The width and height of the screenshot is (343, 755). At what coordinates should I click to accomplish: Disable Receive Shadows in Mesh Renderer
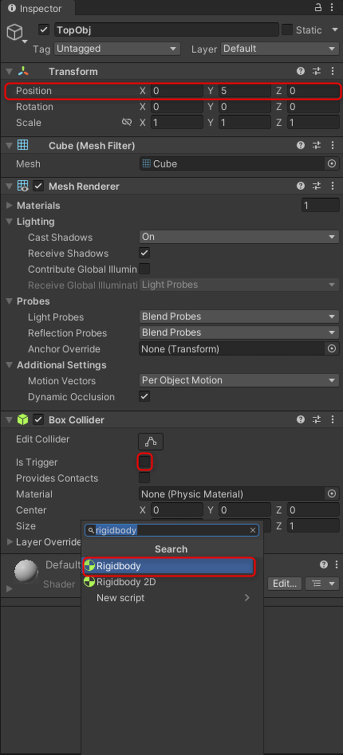pyautogui.click(x=144, y=253)
